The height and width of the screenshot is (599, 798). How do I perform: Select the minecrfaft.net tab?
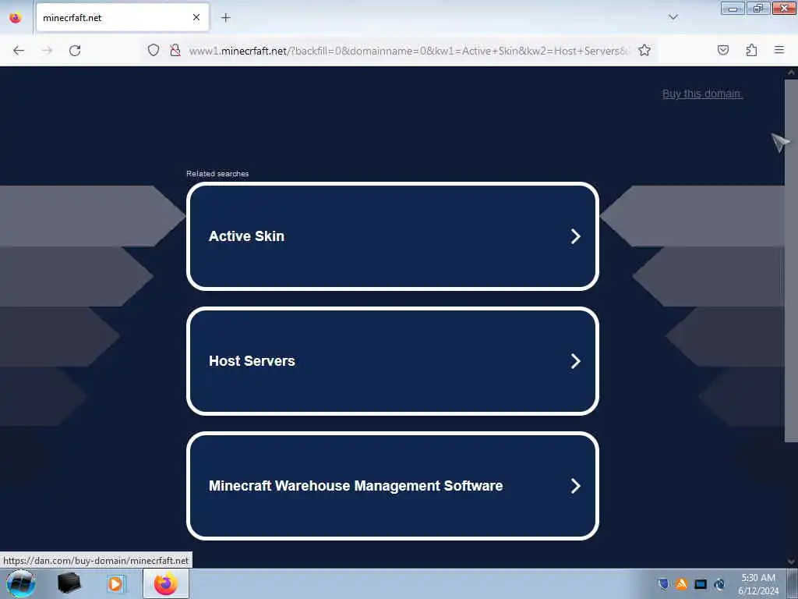coord(122,18)
